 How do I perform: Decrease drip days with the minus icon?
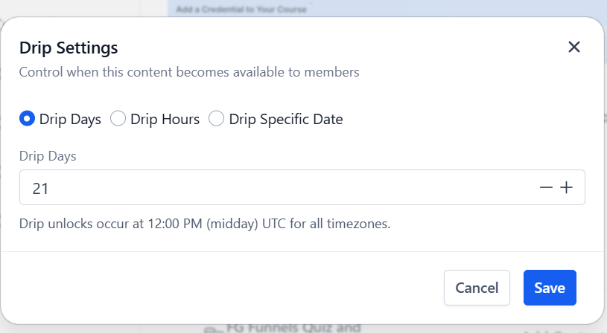click(546, 188)
